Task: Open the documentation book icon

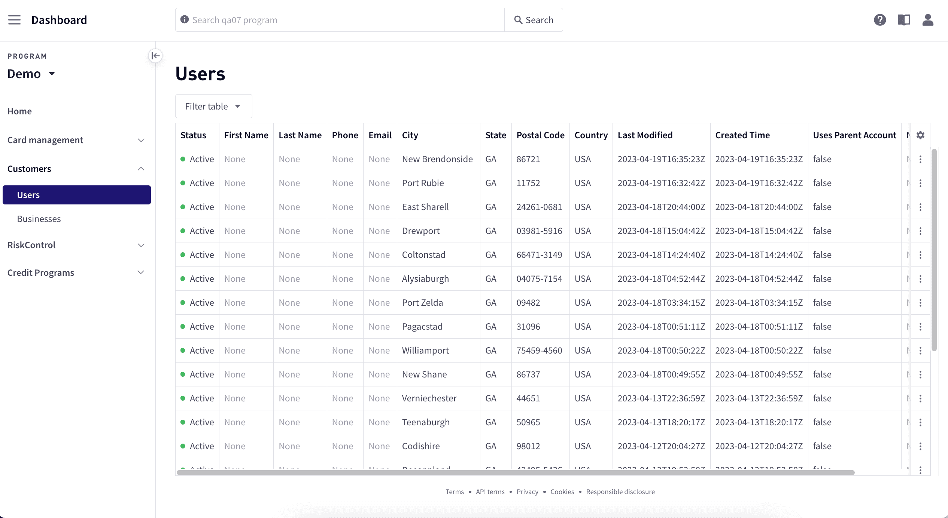Action: (x=903, y=20)
